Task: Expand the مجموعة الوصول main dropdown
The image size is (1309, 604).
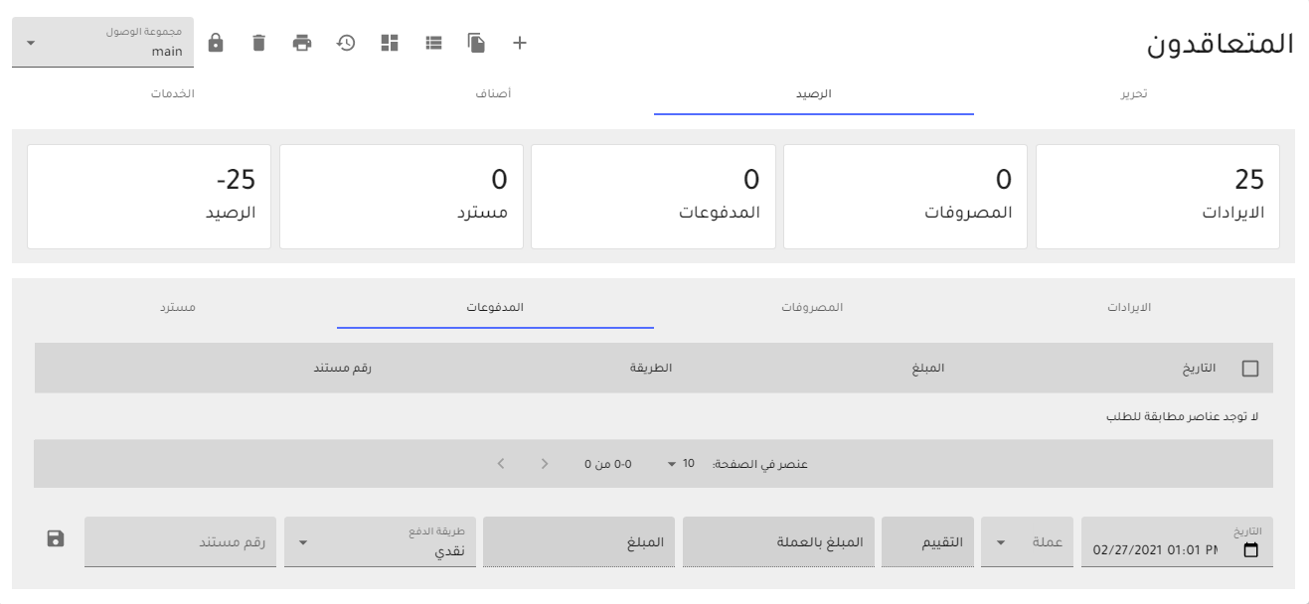Action: [102, 43]
